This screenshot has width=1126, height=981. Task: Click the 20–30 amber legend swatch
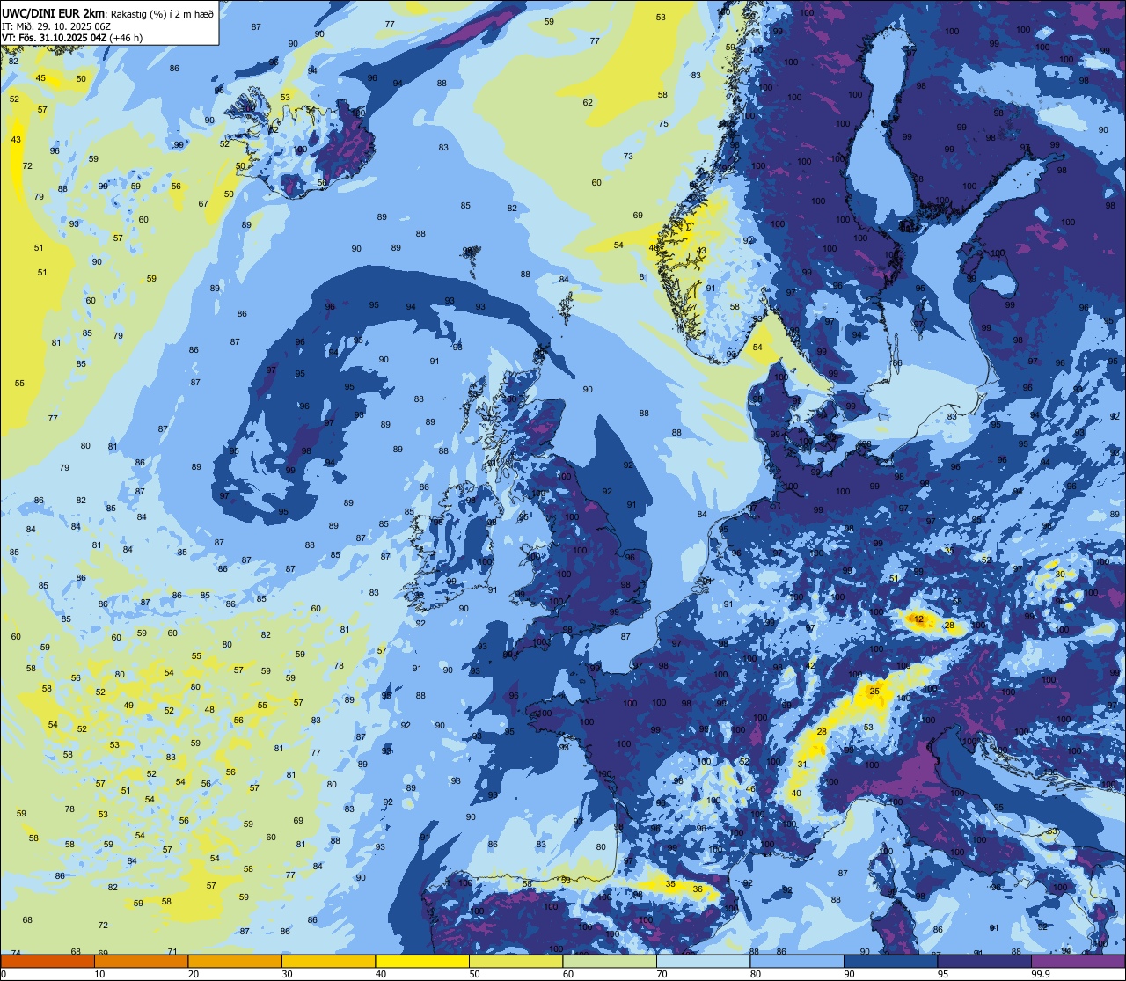pos(234,961)
